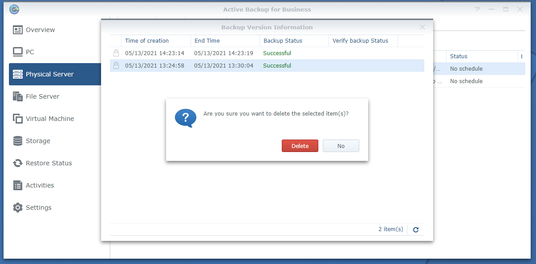Toggle lock on 14:23:14 backup version
Viewport: 536px width, 264px height.
[x=116, y=53]
